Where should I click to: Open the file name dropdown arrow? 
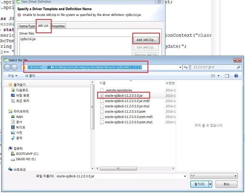tap(185, 176)
